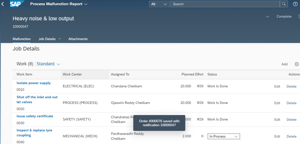The image size is (300, 144).
Task: Switch to the Attachments tab
Action: tap(78, 39)
